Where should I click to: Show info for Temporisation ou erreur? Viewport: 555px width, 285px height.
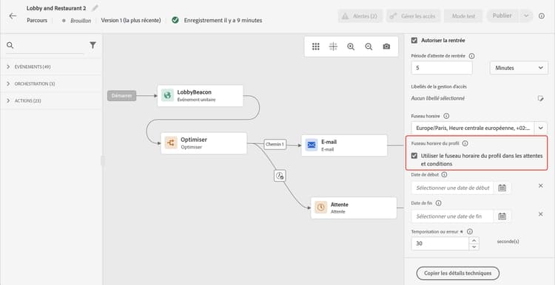470,232
